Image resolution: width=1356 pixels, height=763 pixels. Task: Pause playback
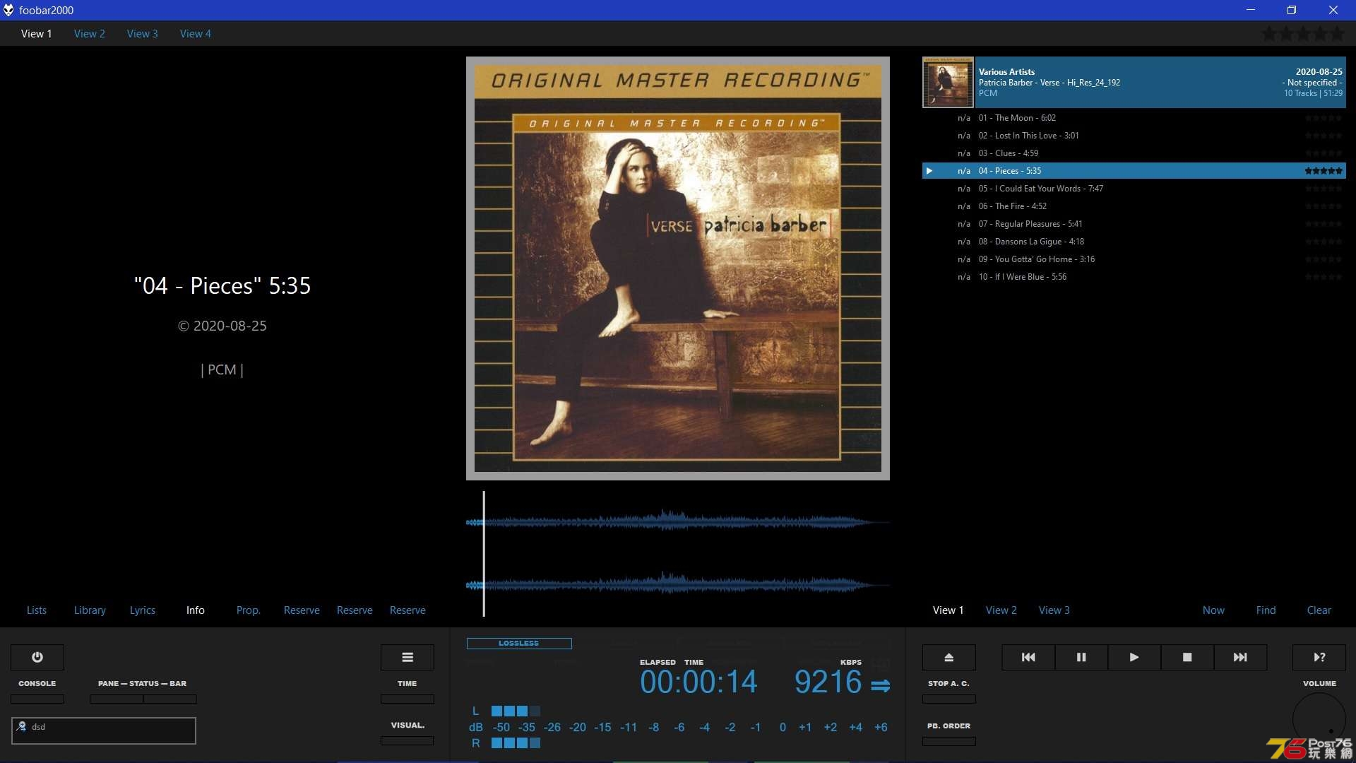coord(1081,657)
